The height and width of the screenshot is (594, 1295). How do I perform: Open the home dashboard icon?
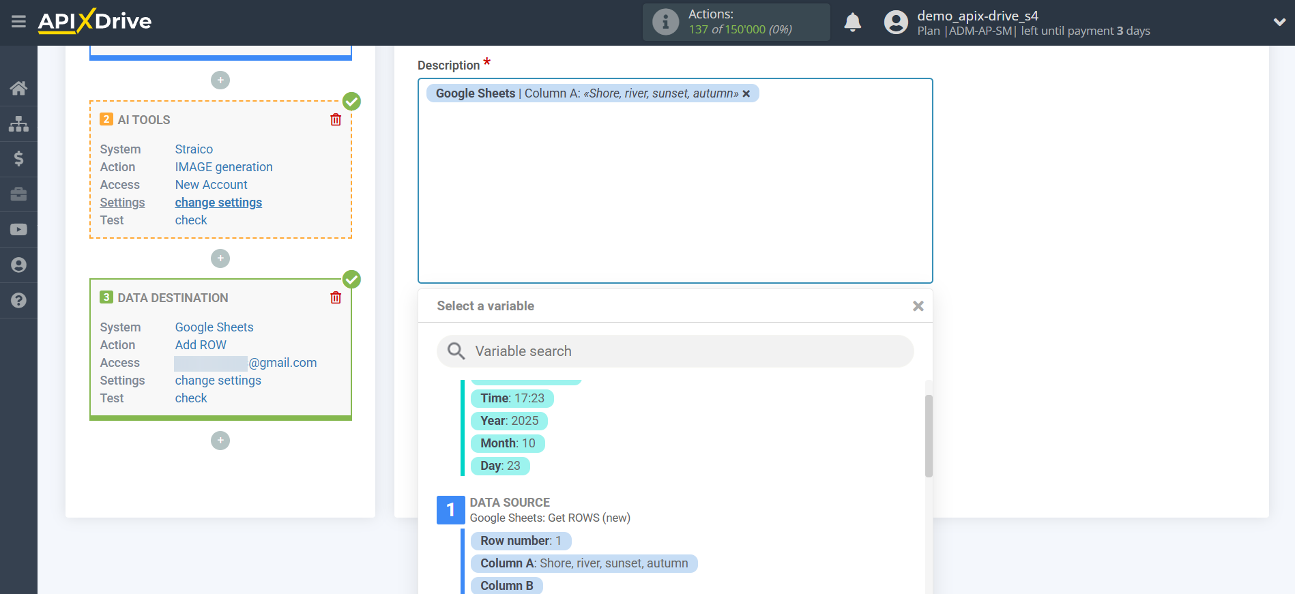coord(18,88)
